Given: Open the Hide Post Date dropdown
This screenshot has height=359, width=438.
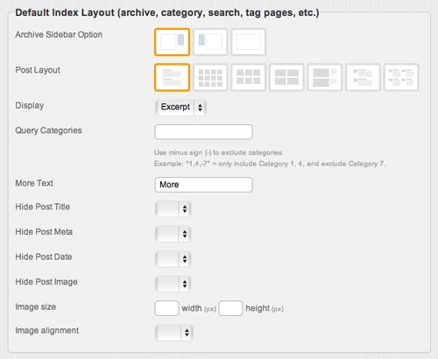Looking at the screenshot, I should [173, 259].
